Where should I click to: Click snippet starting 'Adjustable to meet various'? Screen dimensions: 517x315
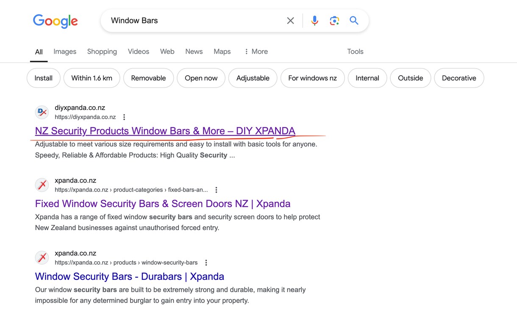pos(176,150)
